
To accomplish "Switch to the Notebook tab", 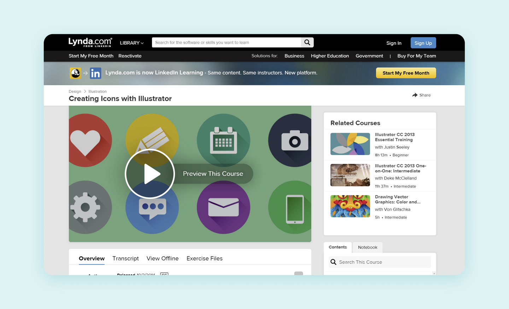I will coord(368,247).
